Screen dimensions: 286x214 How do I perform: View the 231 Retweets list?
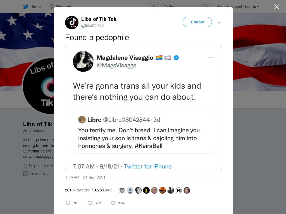click(77, 190)
